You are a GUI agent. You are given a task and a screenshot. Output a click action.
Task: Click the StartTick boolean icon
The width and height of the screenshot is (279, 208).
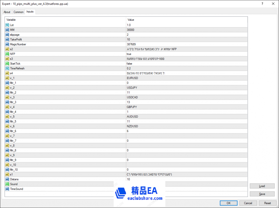tap(7, 63)
